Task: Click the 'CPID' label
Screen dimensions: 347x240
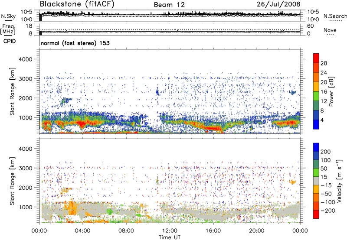Action: [10, 41]
